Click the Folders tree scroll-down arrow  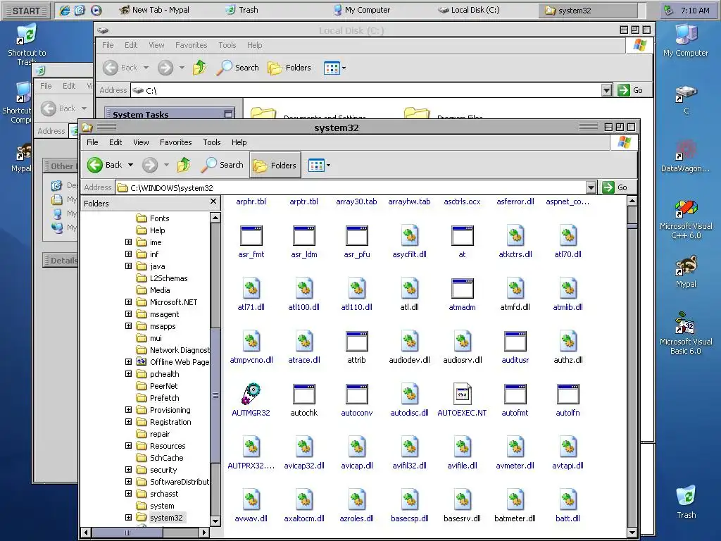click(x=215, y=521)
